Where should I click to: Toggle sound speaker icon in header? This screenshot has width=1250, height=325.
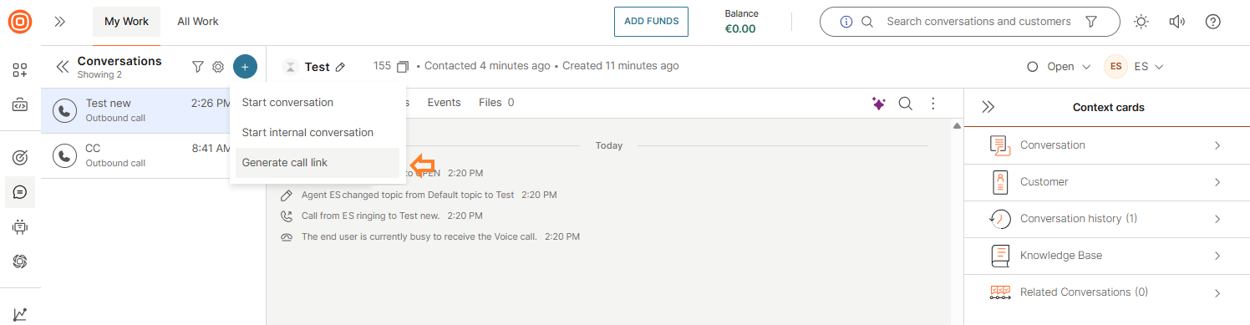pyautogui.click(x=1177, y=22)
